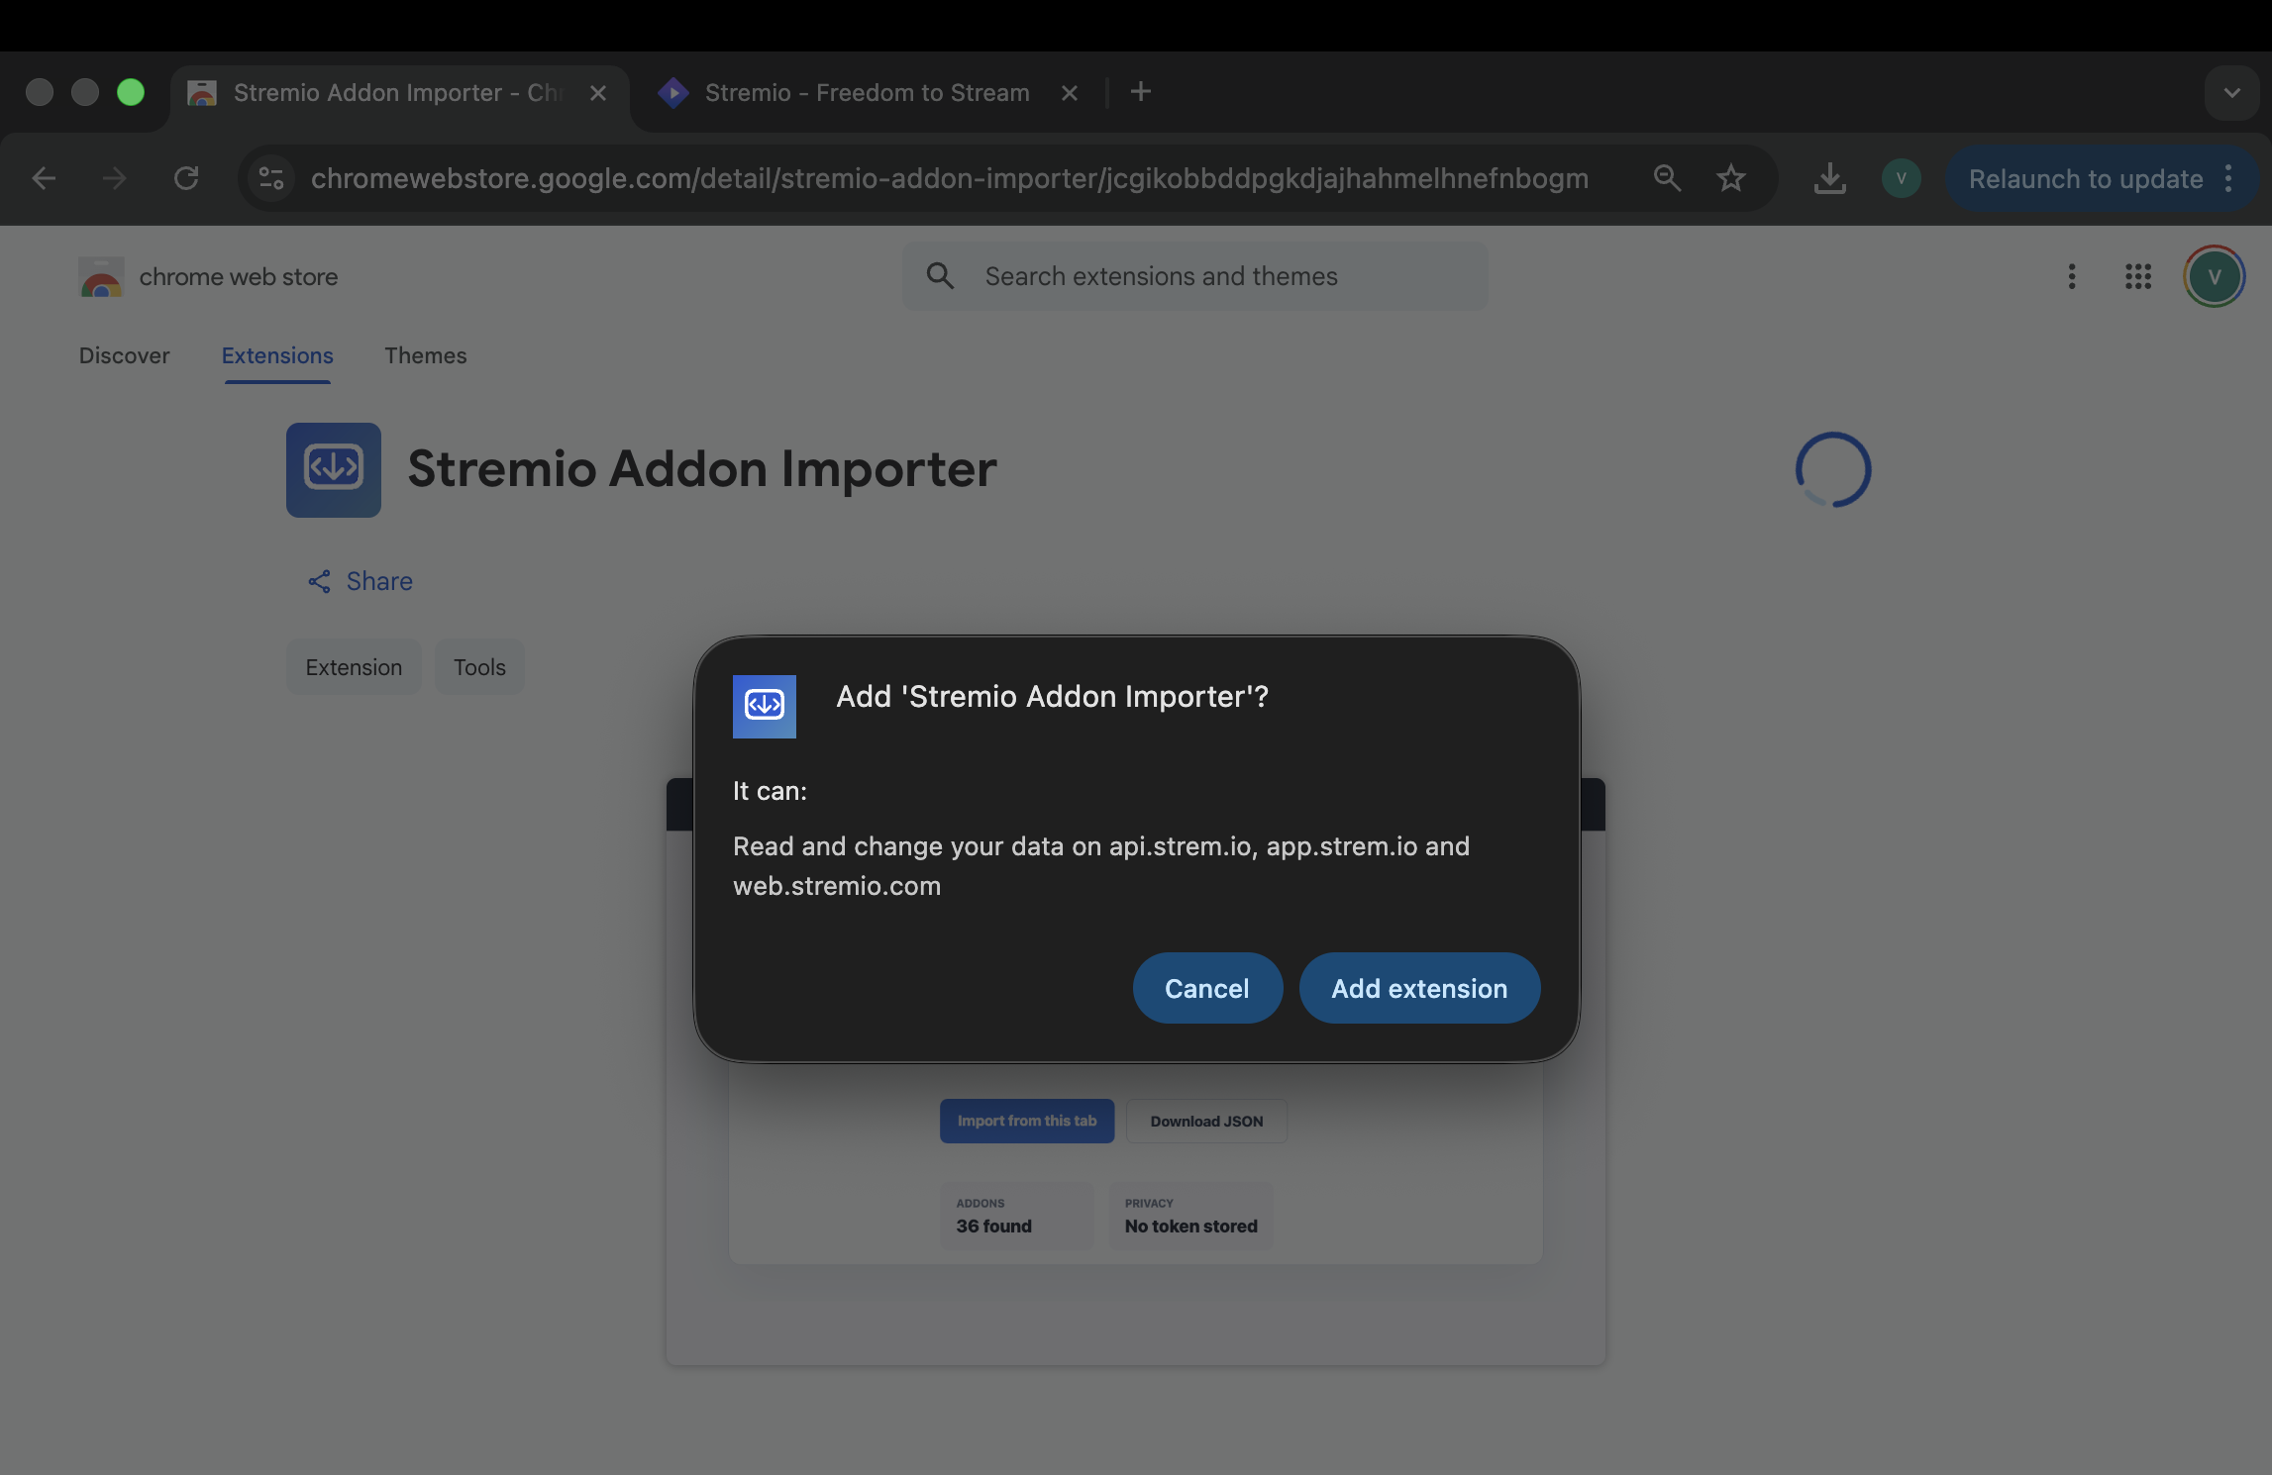Open the Google apps grid
Image resolution: width=2272 pixels, height=1475 pixels.
2138,277
